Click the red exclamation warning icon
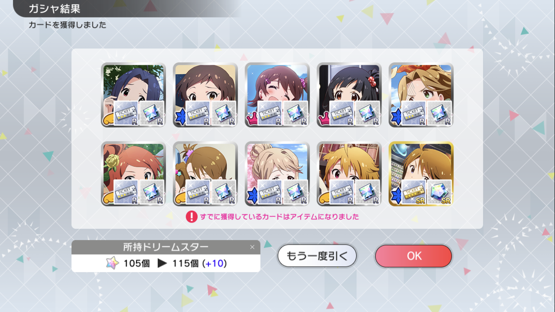The image size is (555, 312). click(191, 217)
